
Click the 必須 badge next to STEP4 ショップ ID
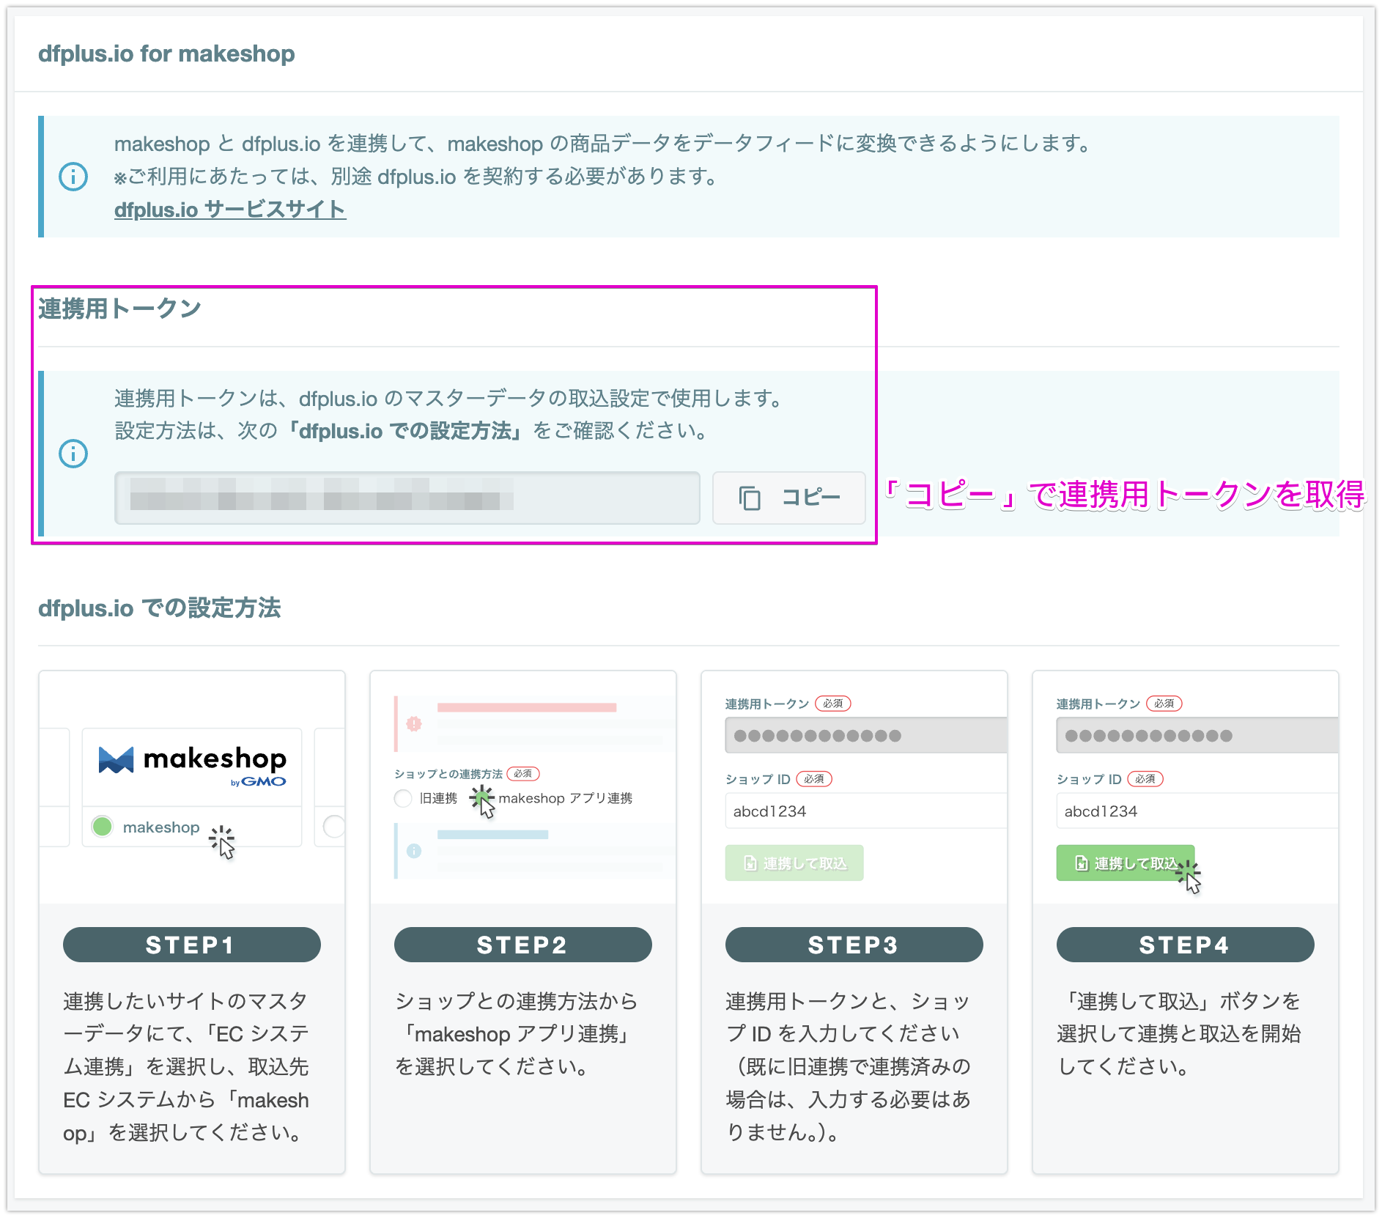[1145, 779]
